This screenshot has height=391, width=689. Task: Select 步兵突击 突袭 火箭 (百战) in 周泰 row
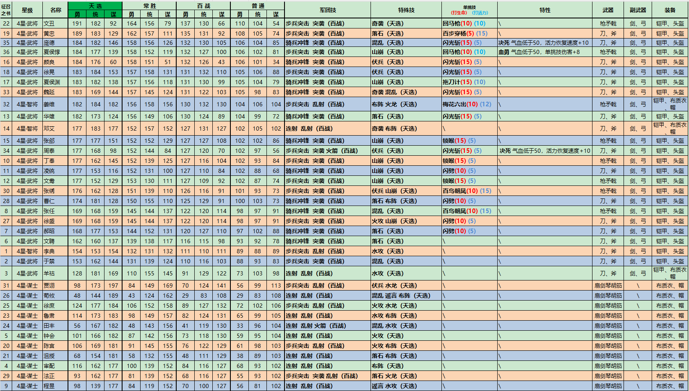point(328,151)
